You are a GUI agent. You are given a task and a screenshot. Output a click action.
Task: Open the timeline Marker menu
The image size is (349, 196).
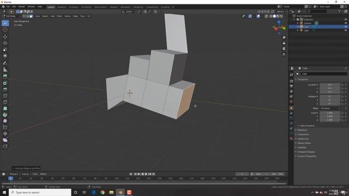[43, 174]
